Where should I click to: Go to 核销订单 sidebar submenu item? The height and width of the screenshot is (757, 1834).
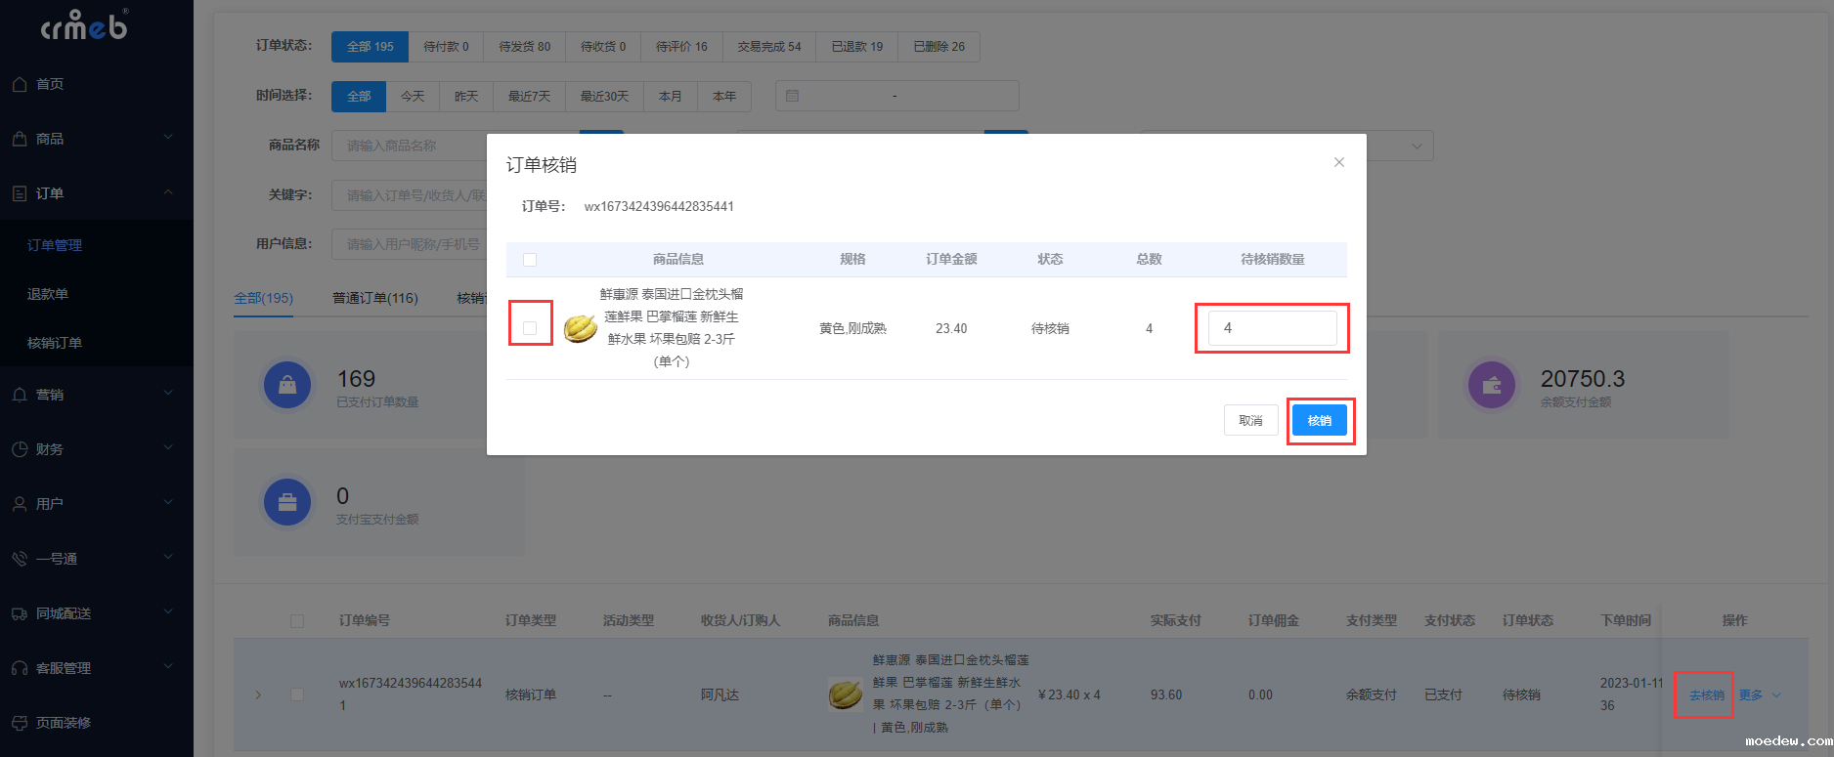click(55, 343)
